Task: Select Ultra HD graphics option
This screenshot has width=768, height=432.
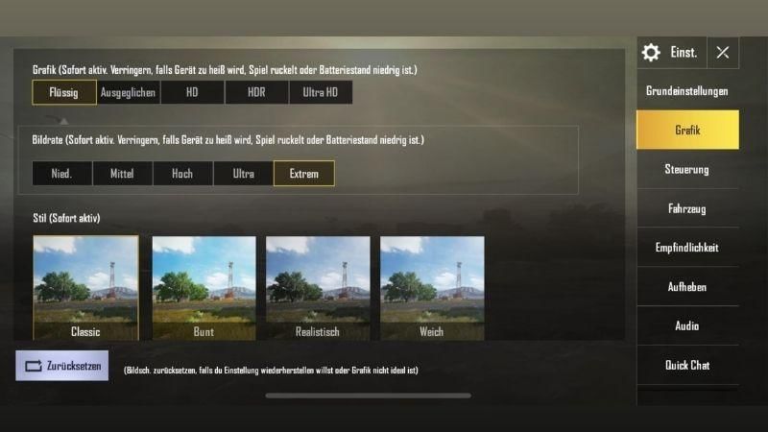Action: pyautogui.click(x=321, y=92)
